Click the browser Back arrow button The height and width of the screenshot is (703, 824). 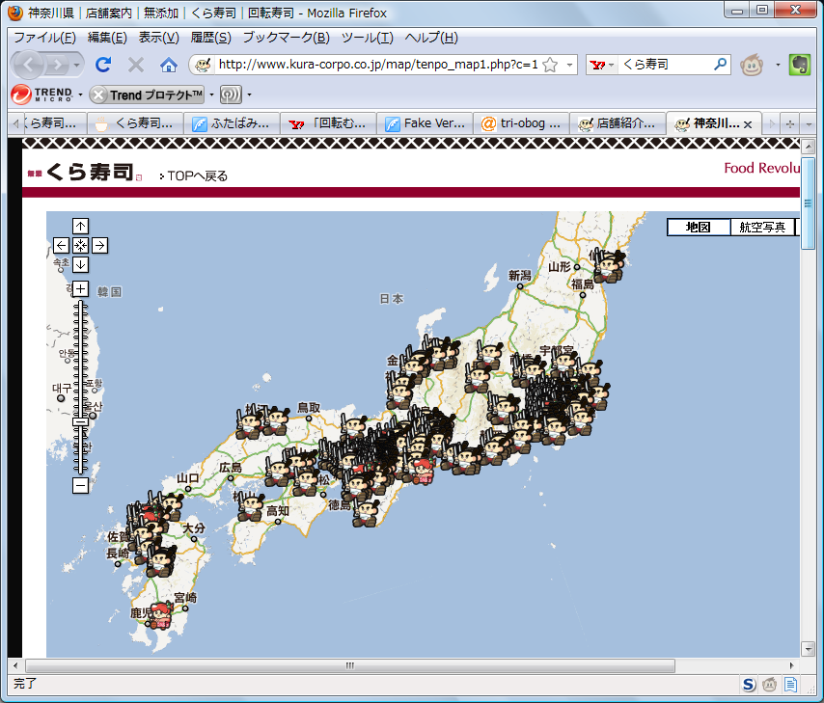coord(28,65)
